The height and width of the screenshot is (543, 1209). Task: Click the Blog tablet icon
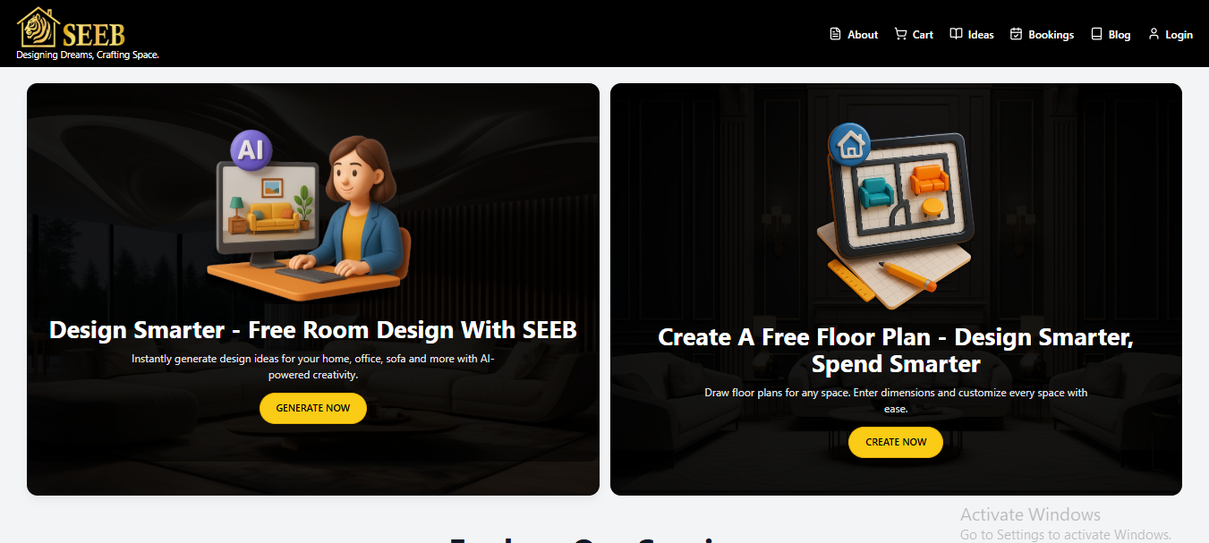1096,34
